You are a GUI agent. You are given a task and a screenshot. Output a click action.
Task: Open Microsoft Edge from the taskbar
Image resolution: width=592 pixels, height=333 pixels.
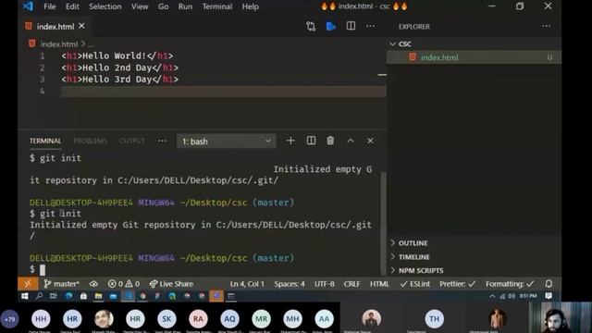pos(68,296)
